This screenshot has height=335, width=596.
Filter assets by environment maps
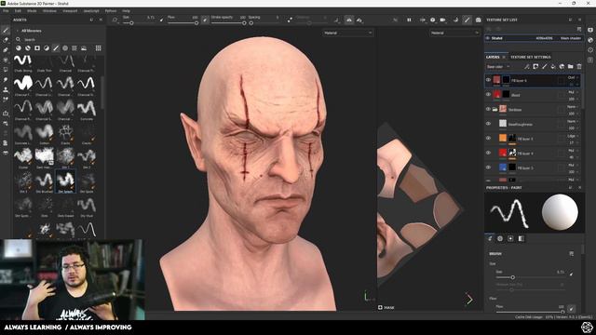[84, 48]
